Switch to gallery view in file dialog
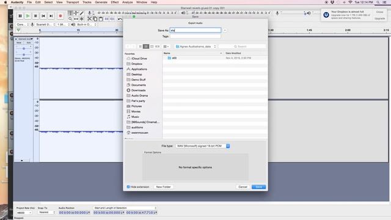Viewport: 391px width, 220px height. pyautogui.click(x=158, y=46)
